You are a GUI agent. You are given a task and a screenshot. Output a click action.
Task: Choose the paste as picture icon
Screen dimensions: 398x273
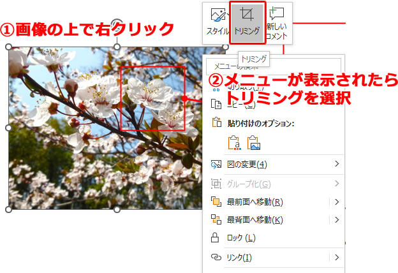click(x=253, y=143)
